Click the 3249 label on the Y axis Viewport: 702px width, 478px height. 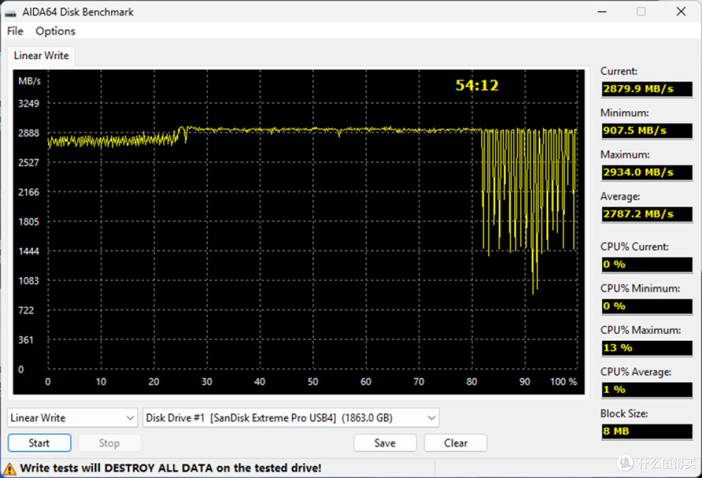29,103
